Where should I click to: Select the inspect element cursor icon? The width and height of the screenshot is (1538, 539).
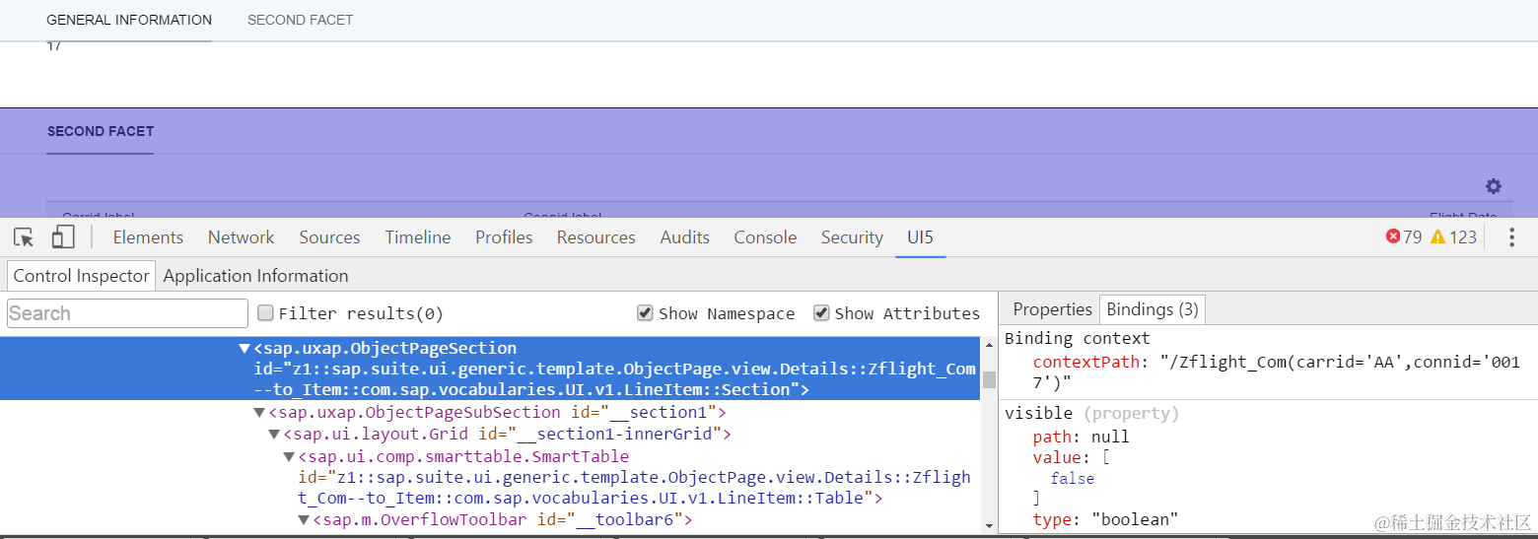click(24, 237)
